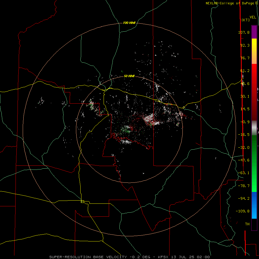Click the 100 NMI range ring label
Screen dimensions: 259x259
pos(129,23)
